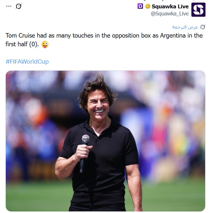This screenshot has height=213, width=209.
Task: Open the @Squawka_Live handle link
Action: [170, 14]
